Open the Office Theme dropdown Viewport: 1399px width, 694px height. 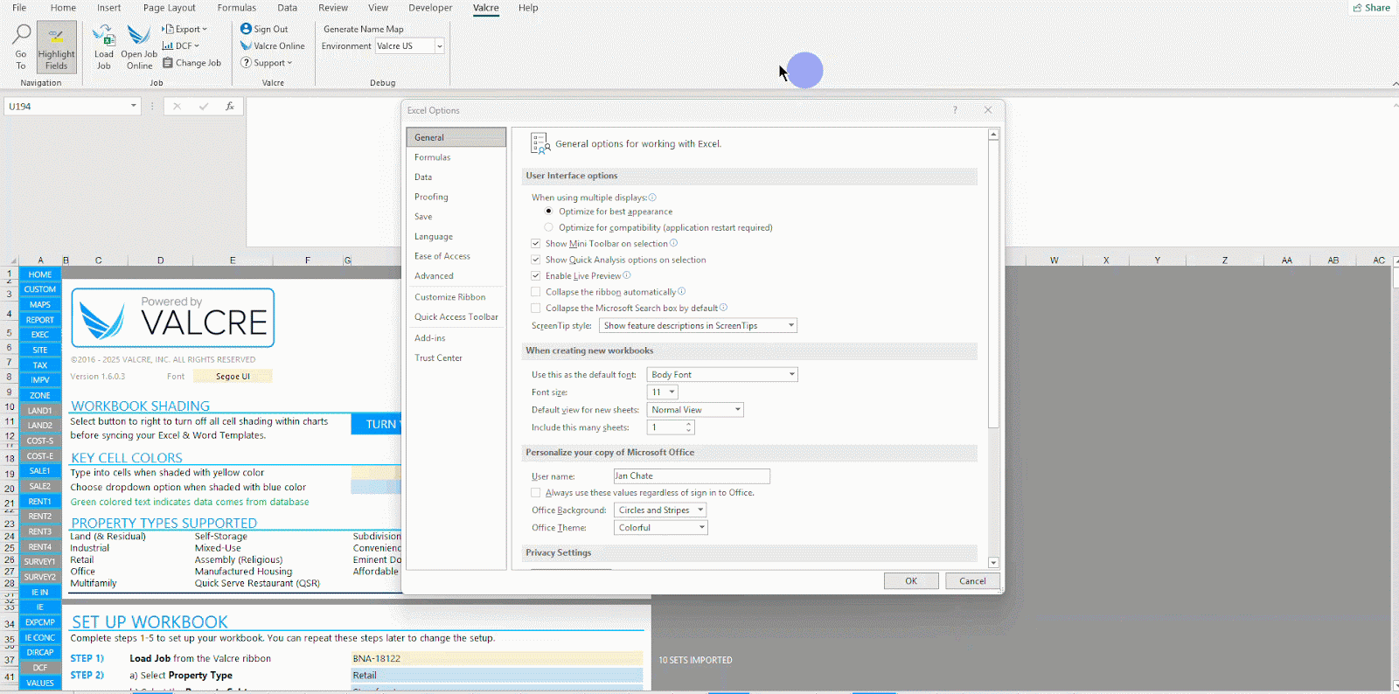pyautogui.click(x=660, y=528)
